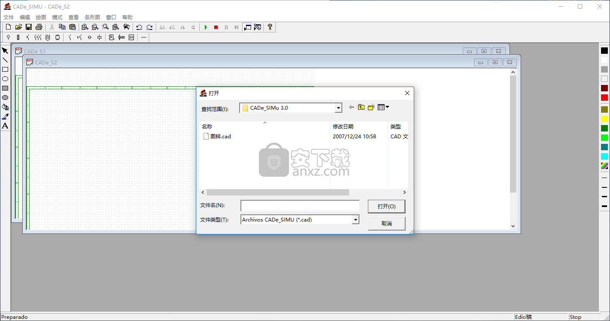Select the empty rectangle tool
The image size is (610, 321).
(x=5, y=69)
